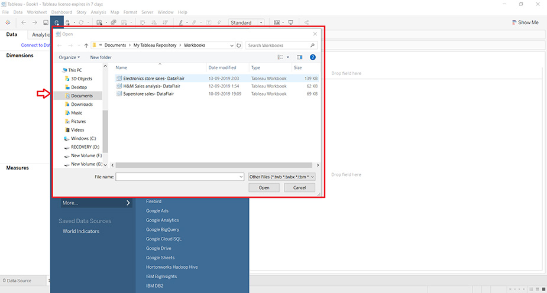Screen dimensions: 547x293
Task: Click the folder tree vertical scrollbar
Action: pyautogui.click(x=105, y=132)
